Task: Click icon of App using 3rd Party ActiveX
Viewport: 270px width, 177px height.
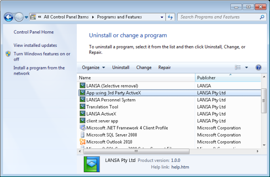Action: click(x=82, y=92)
